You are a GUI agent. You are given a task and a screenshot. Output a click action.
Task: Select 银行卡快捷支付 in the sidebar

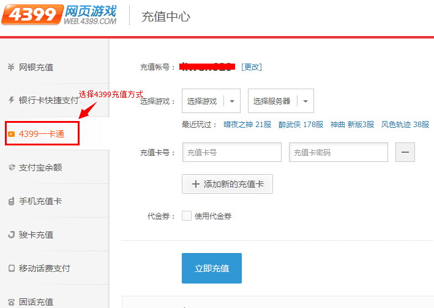[x=55, y=100]
